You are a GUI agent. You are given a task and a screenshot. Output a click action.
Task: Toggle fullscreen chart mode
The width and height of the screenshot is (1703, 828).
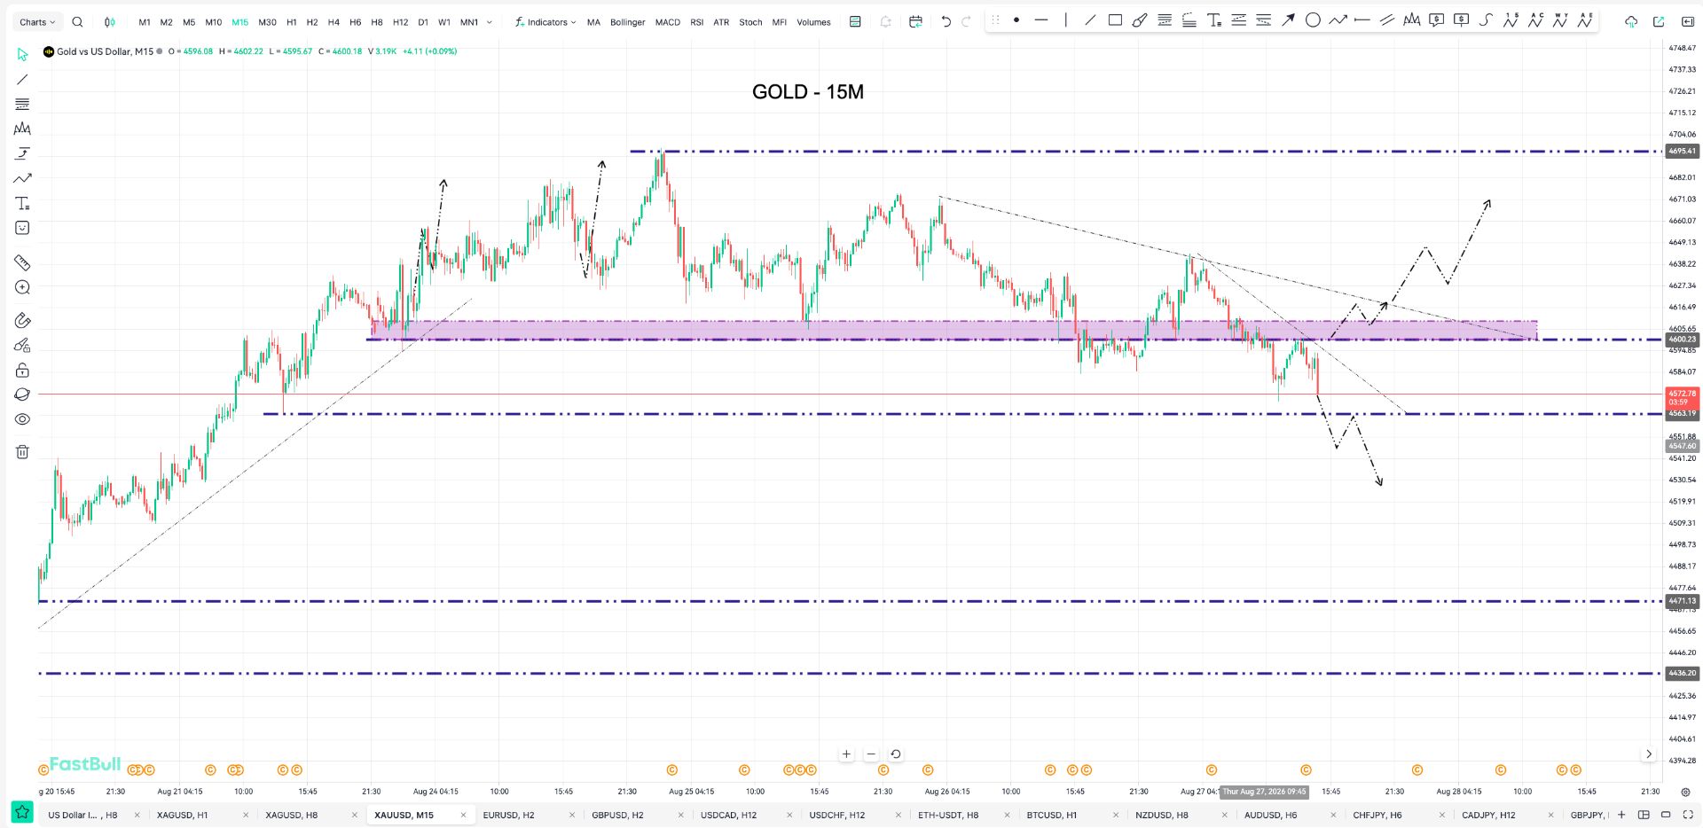1686,815
